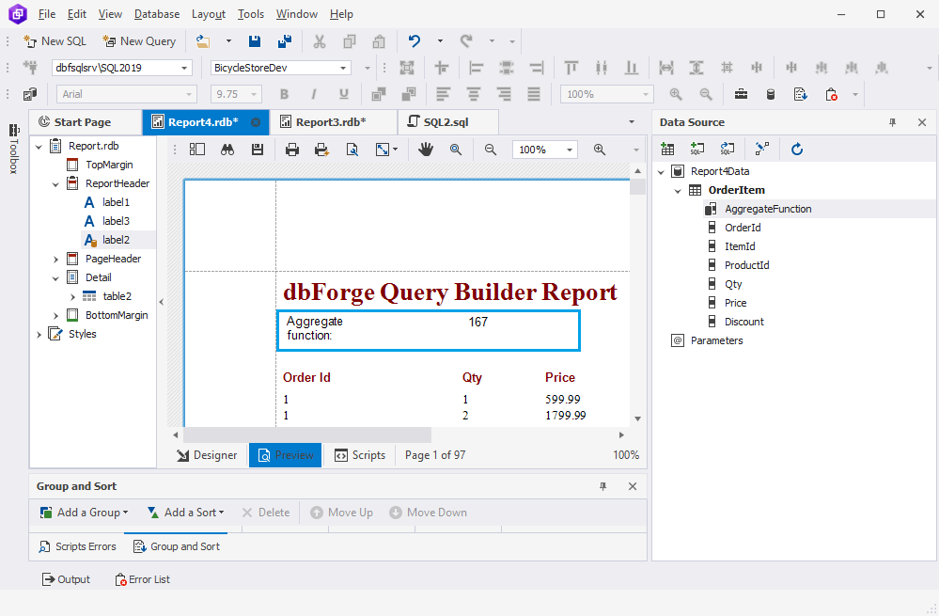Select the ProductId field
This screenshot has width=939, height=616.
point(746,265)
